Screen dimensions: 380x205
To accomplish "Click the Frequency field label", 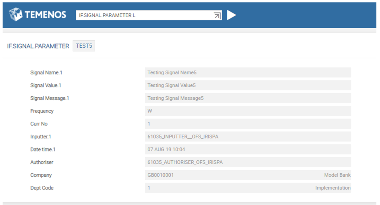I will [x=42, y=111].
